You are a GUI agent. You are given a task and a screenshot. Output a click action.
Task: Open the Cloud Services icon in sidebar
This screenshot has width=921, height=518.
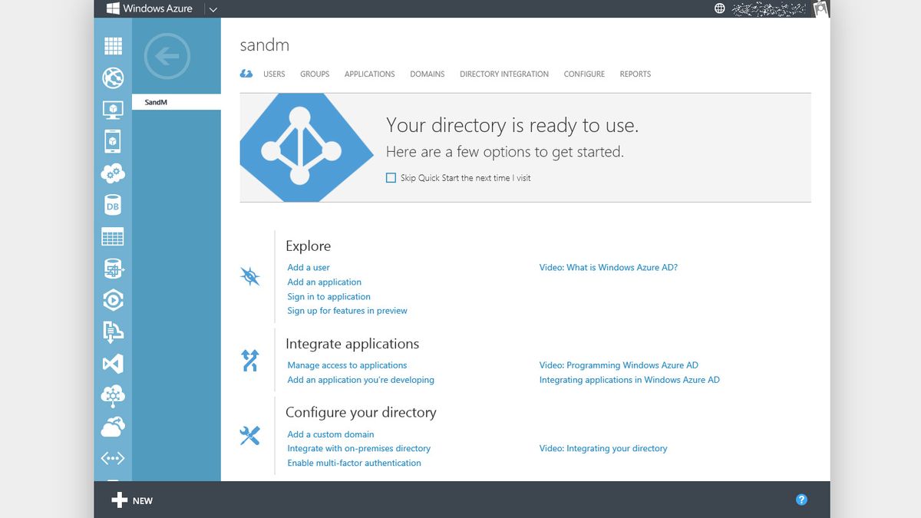113,173
